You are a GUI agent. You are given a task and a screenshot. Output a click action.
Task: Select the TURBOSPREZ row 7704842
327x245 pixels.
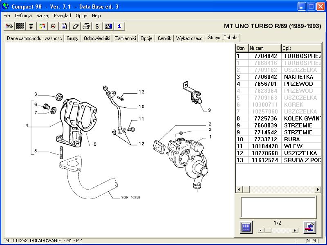pos(278,56)
